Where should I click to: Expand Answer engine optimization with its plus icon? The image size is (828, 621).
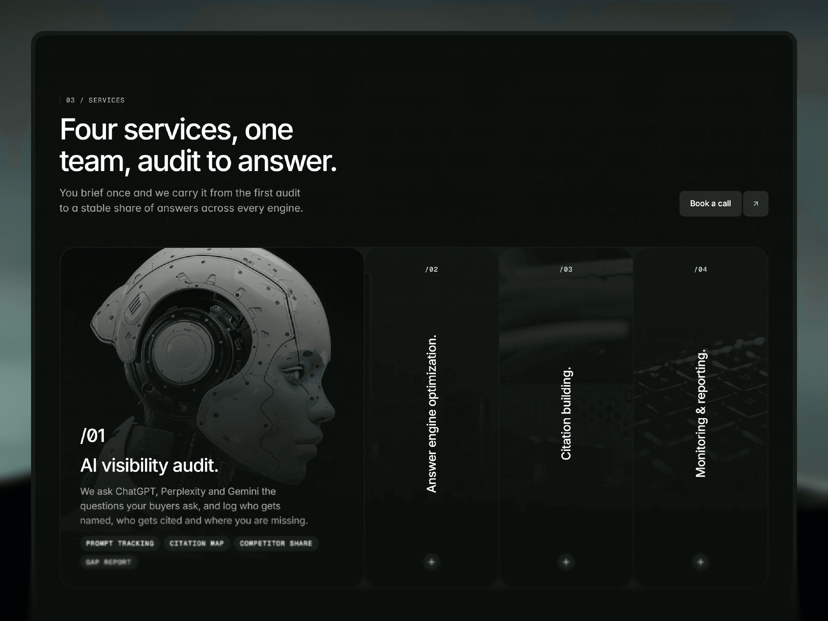click(431, 562)
